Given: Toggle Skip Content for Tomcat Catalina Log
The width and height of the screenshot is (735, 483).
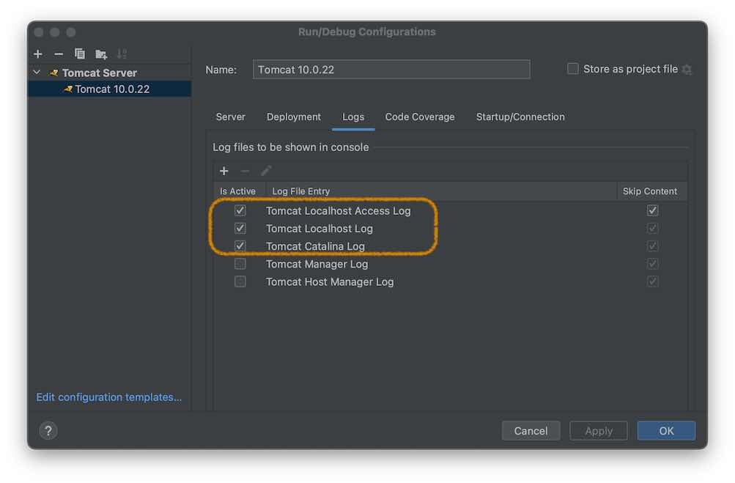Looking at the screenshot, I should tap(652, 246).
